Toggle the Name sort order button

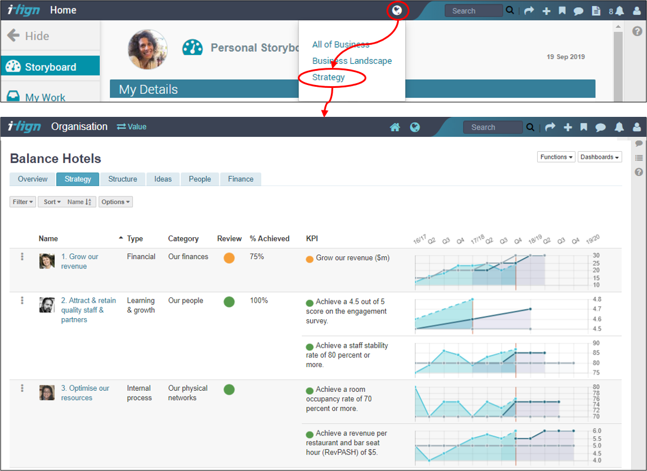[x=80, y=202]
